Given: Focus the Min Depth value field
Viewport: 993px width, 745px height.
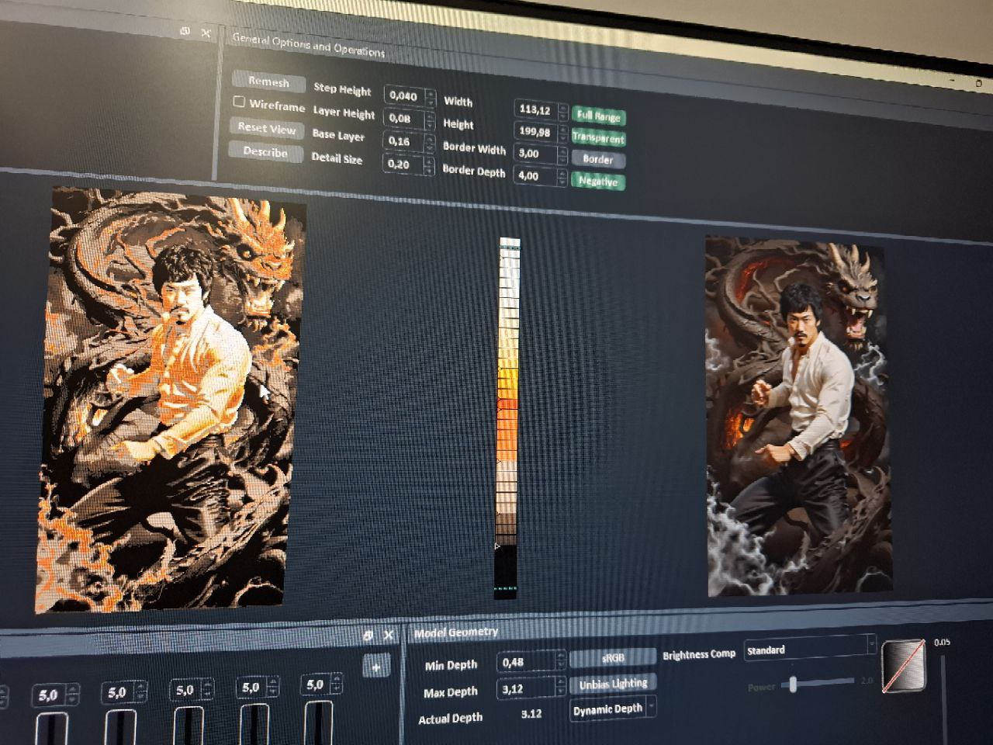Looking at the screenshot, I should [x=528, y=662].
